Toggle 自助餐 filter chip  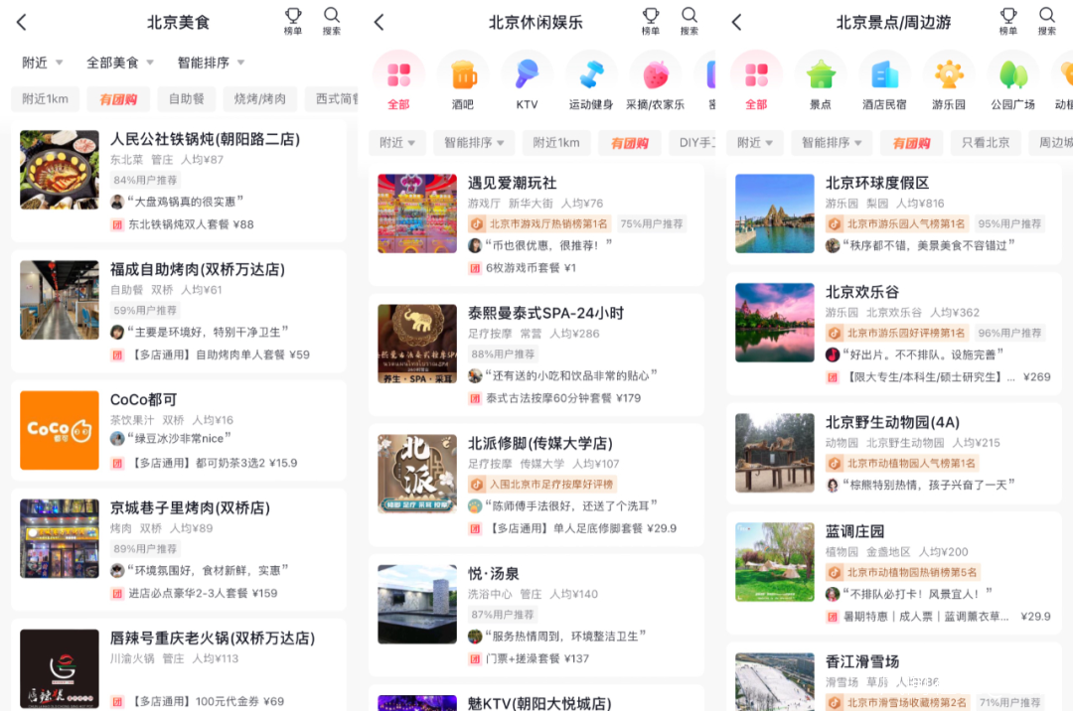point(186,99)
